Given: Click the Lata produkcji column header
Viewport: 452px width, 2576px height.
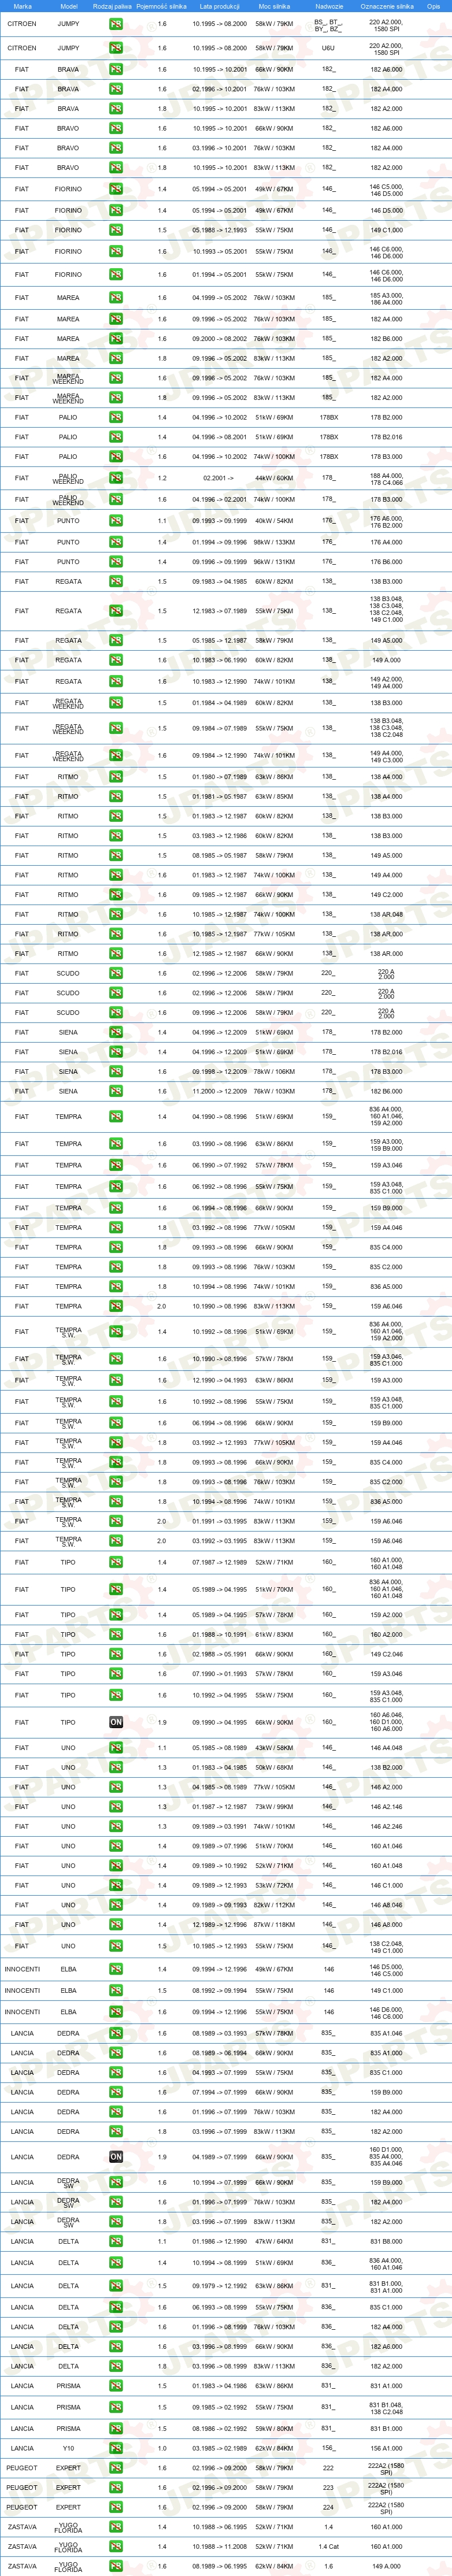Looking at the screenshot, I should (x=219, y=6).
